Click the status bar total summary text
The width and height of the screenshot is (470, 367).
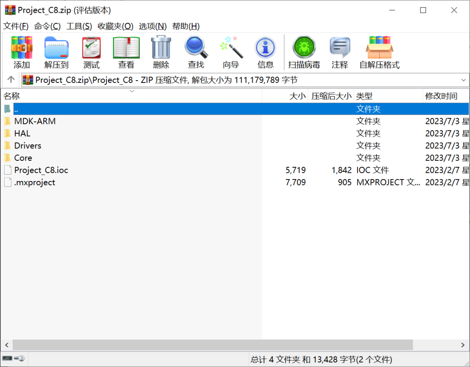point(321,359)
